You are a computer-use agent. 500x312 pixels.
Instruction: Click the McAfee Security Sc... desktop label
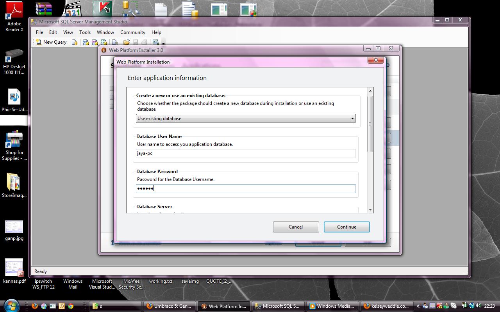click(132, 284)
